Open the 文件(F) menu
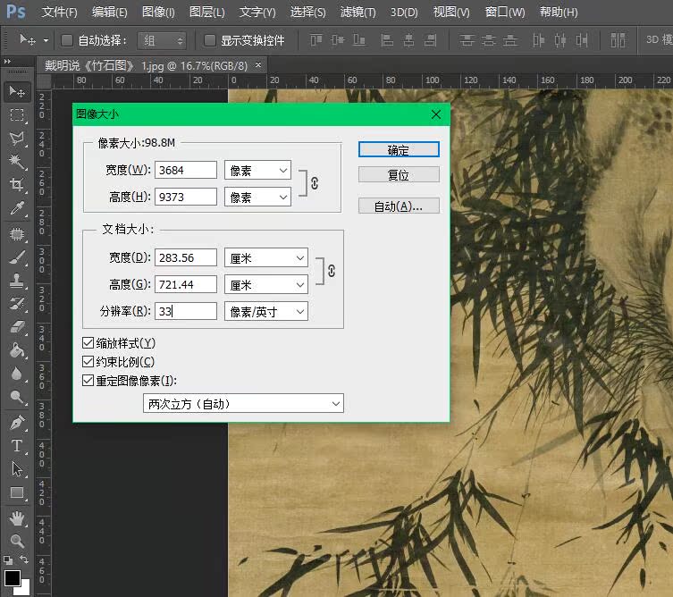 (x=60, y=12)
